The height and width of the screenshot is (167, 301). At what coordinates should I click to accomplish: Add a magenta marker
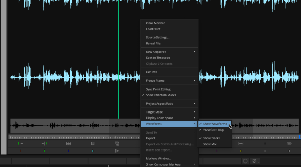[217, 151]
